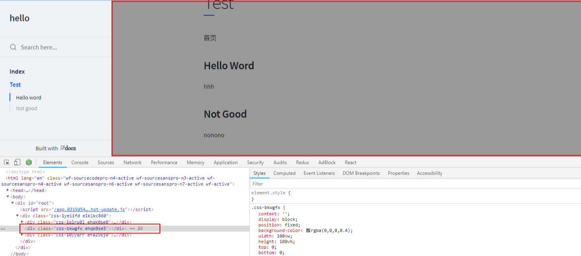Open the React tab
Viewport: 581px width, 256px height.
[x=351, y=162]
